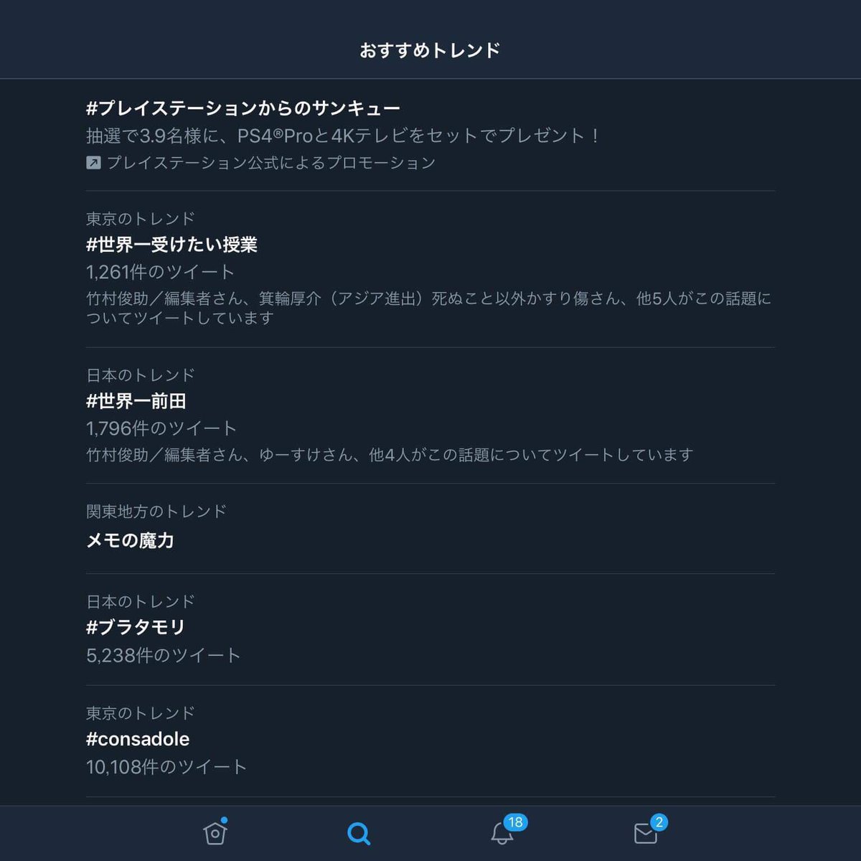861x861 pixels.
Task: Click the 1,261件のツイート count
Action: pyautogui.click(x=161, y=272)
